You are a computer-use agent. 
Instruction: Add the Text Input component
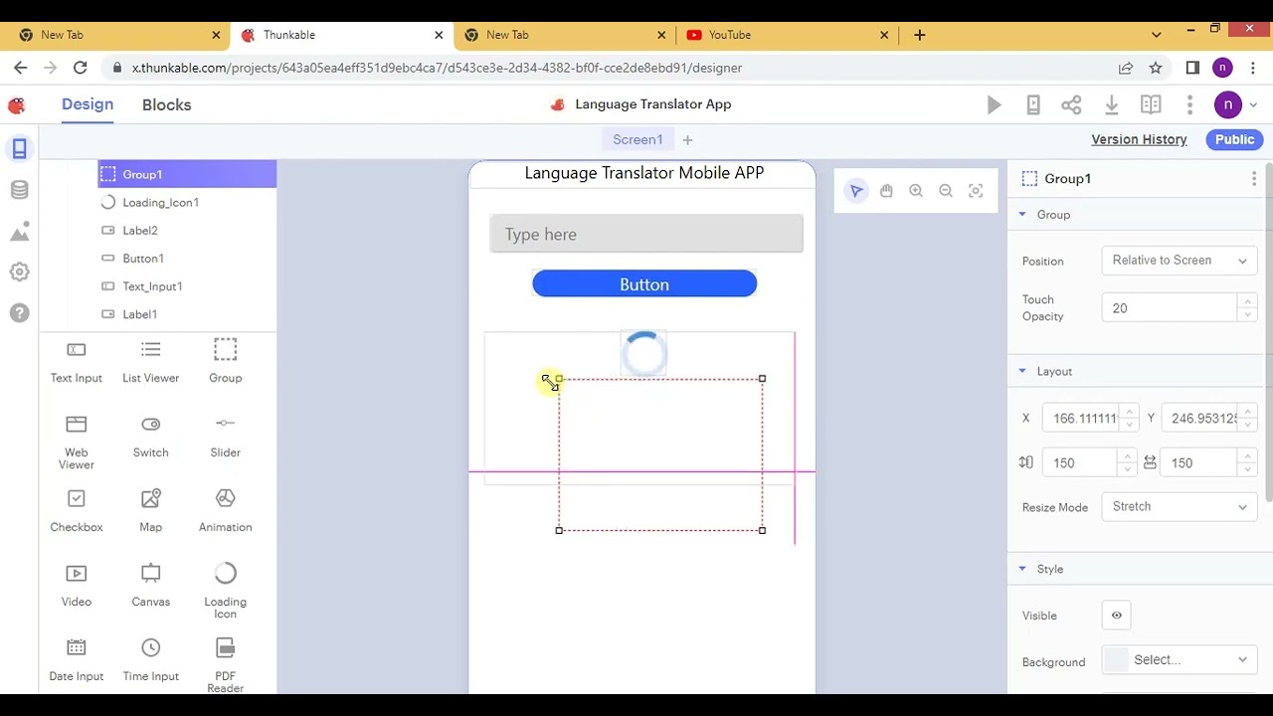tap(77, 362)
